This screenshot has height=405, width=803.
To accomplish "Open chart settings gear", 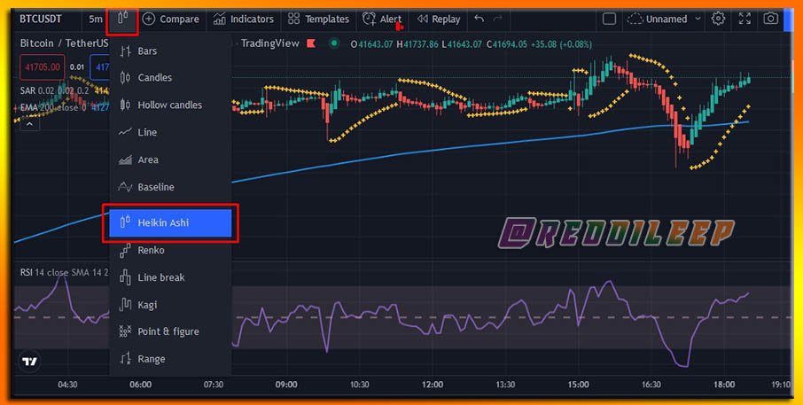I will [x=718, y=19].
